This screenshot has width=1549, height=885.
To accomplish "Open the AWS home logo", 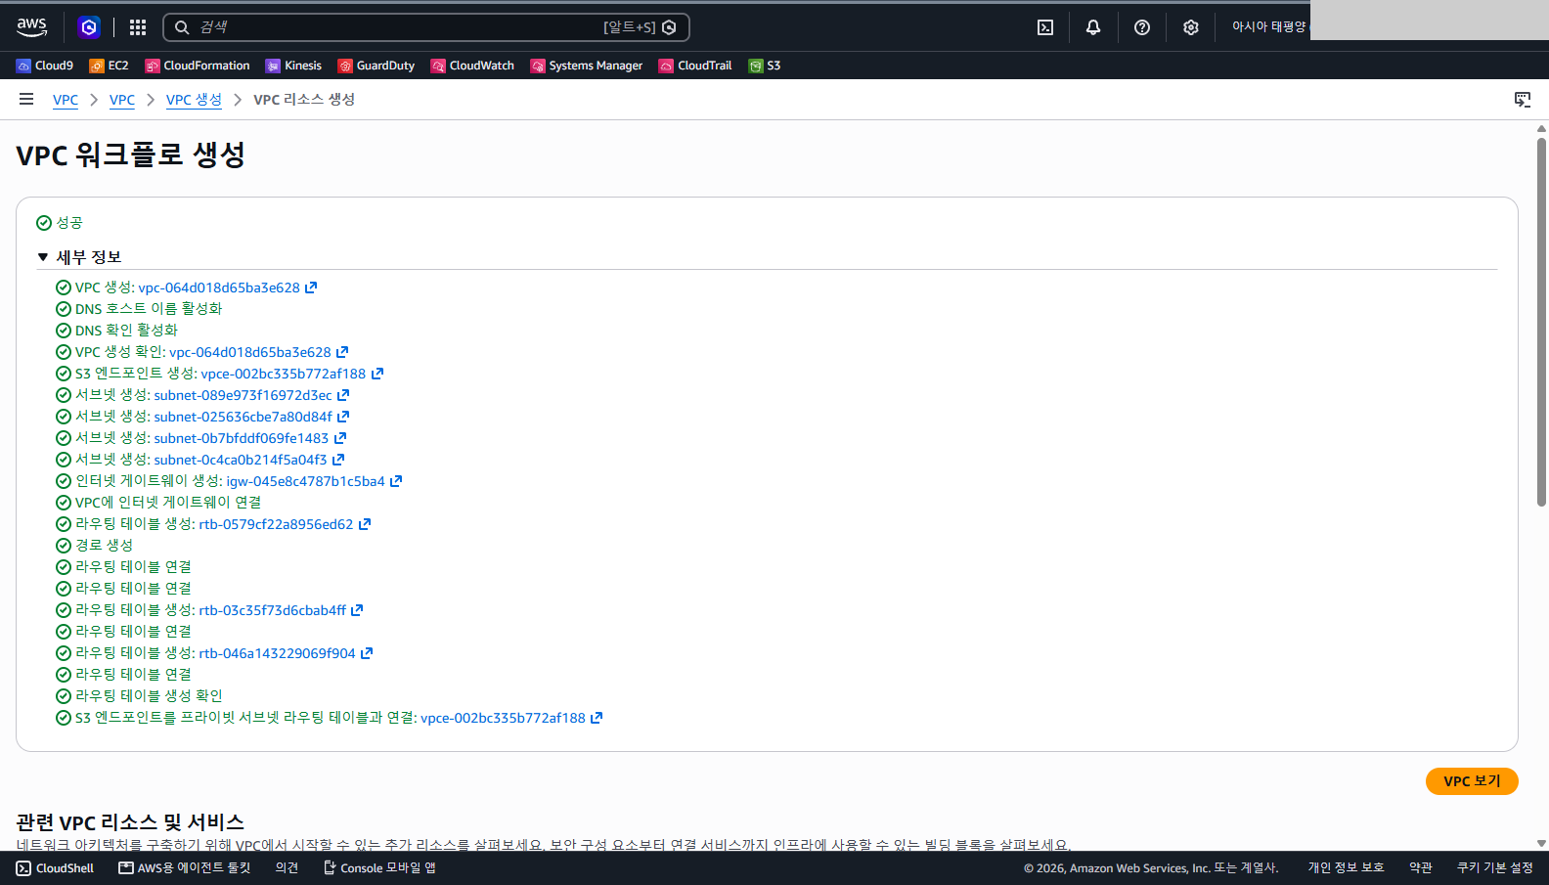I will point(31,27).
